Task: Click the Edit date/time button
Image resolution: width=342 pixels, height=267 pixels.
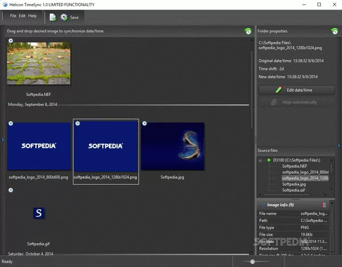Action: point(296,90)
